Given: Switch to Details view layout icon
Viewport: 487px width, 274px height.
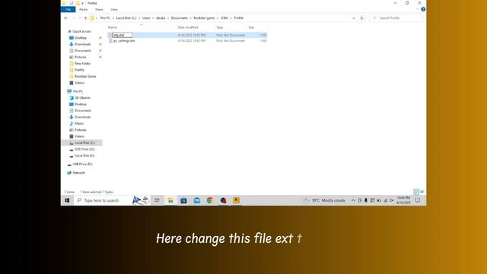Looking at the screenshot, I should (416, 192).
